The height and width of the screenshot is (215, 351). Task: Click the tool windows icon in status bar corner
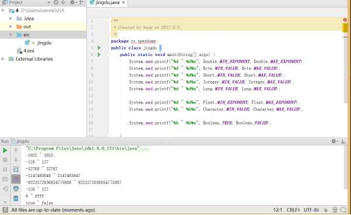(5, 210)
